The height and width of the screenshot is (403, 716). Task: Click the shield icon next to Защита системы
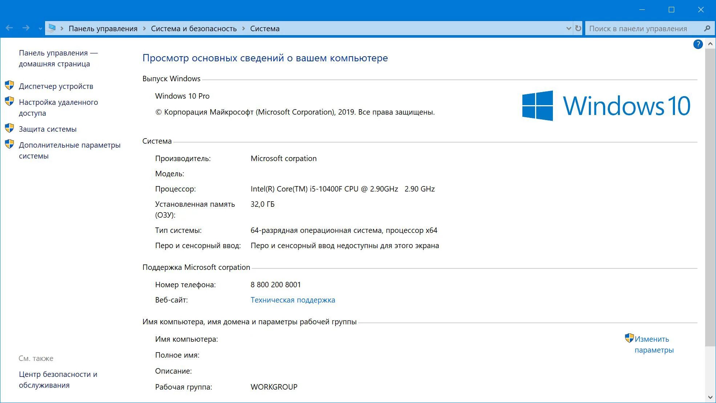point(9,128)
